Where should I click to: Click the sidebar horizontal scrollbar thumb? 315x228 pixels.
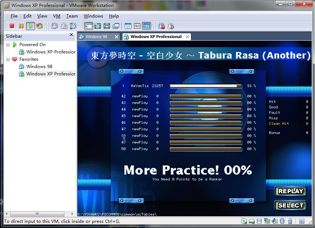click(x=37, y=214)
